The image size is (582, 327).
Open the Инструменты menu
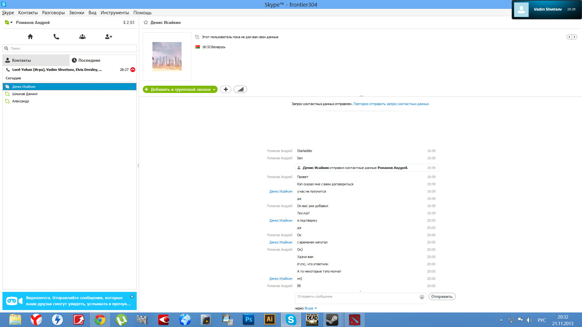[x=115, y=13]
